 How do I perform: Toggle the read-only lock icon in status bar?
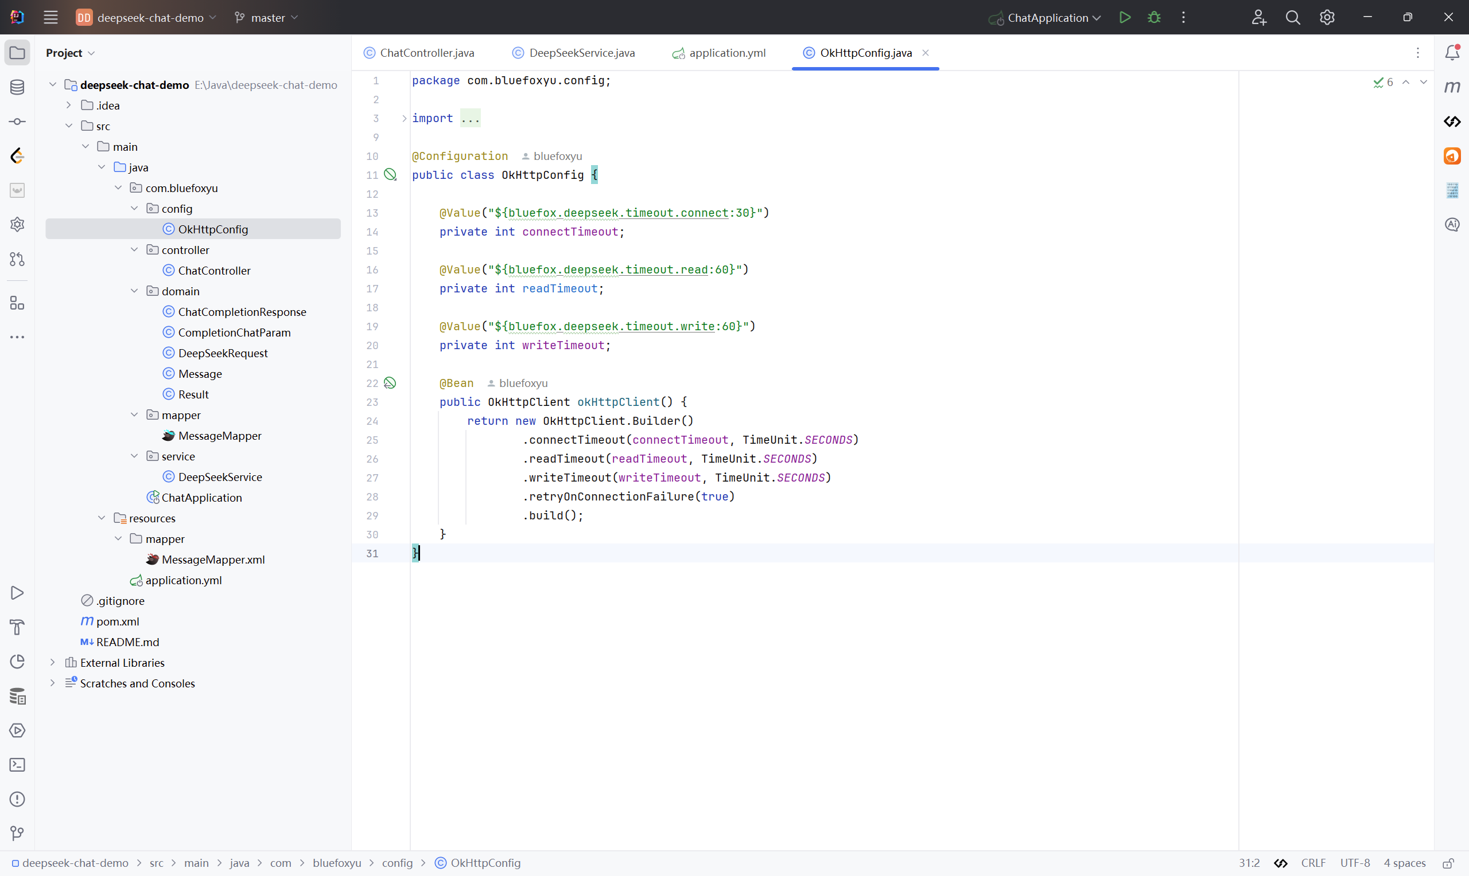[1448, 863]
